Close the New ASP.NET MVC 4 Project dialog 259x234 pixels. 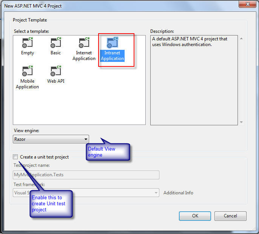pos(247,4)
